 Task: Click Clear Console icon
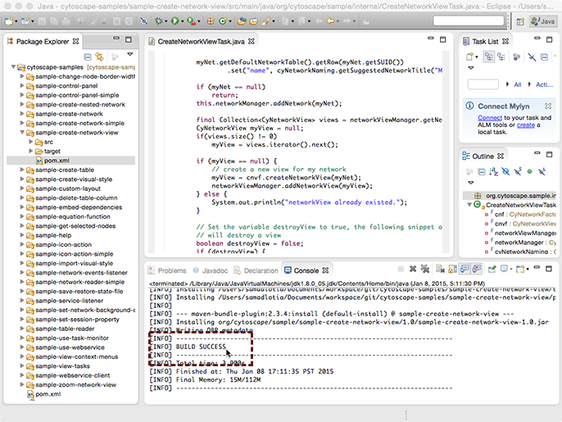(x=439, y=270)
